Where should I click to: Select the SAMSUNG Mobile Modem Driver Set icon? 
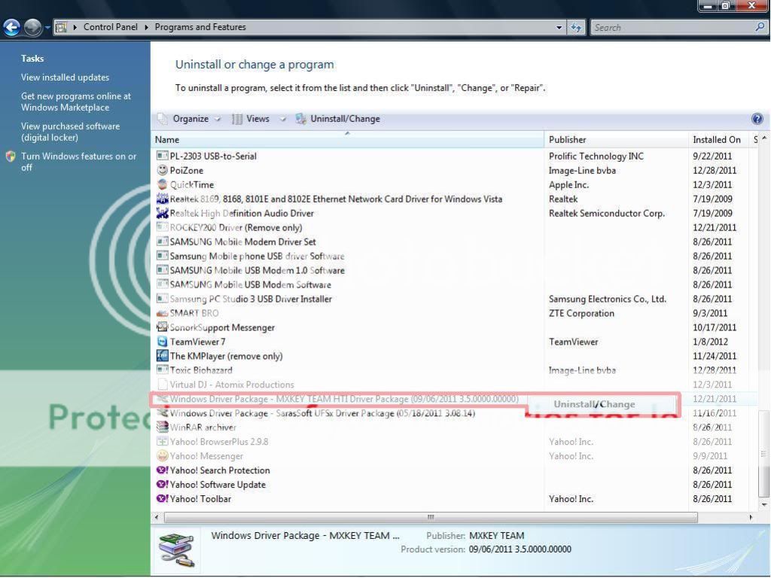(x=162, y=242)
